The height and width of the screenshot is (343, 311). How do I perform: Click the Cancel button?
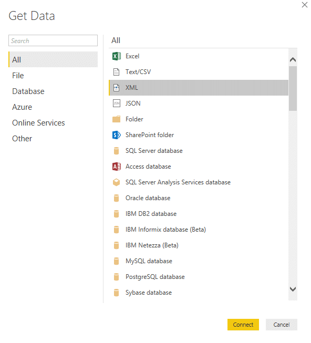(281, 325)
